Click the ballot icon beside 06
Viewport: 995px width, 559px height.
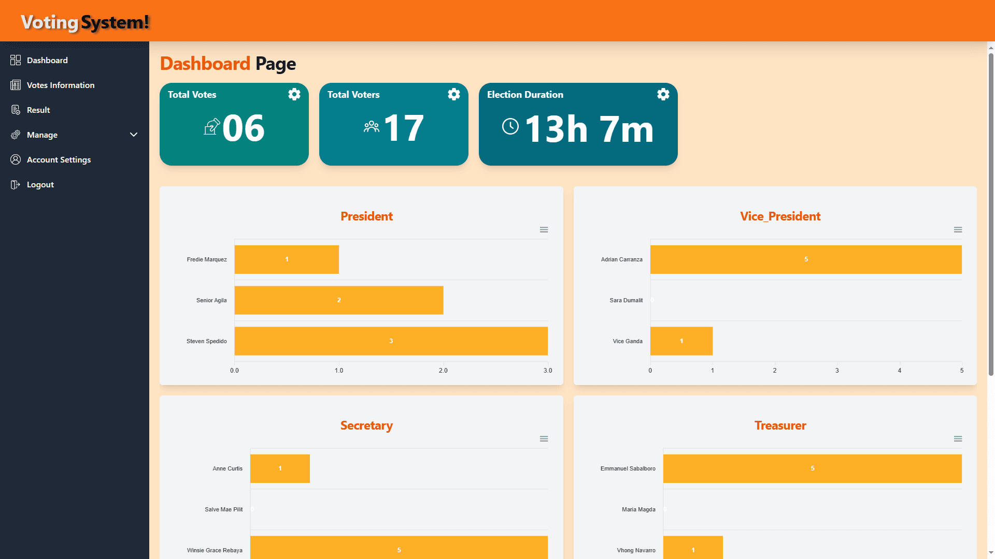tap(211, 127)
